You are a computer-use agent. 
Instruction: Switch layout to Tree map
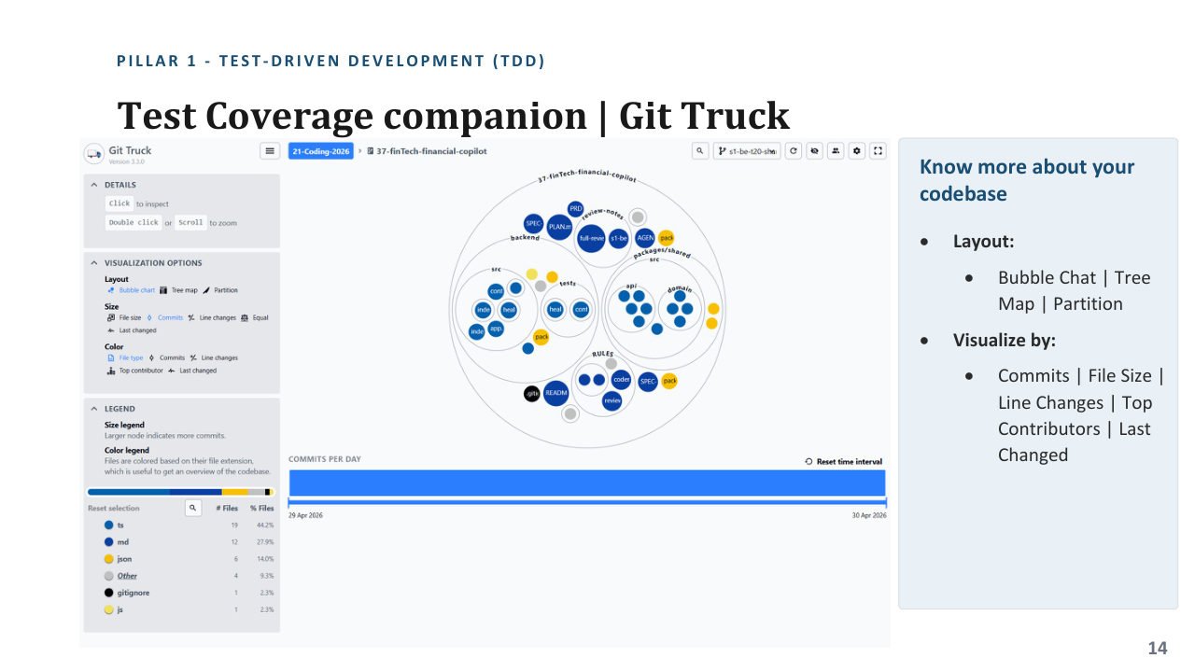178,290
